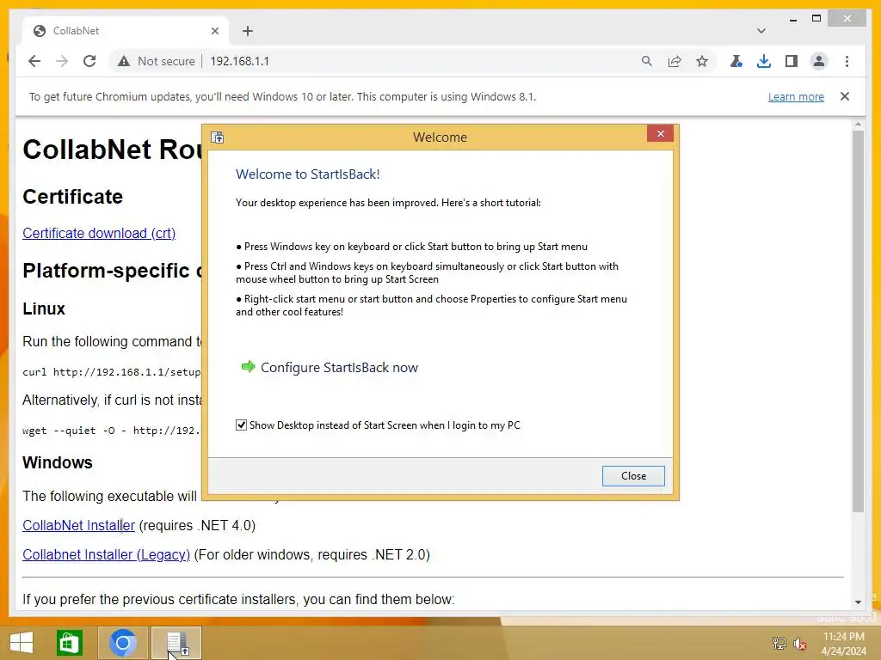Image resolution: width=881 pixels, height=660 pixels.
Task: Click the StartIsBack installer taskbar icon
Action: tap(176, 643)
